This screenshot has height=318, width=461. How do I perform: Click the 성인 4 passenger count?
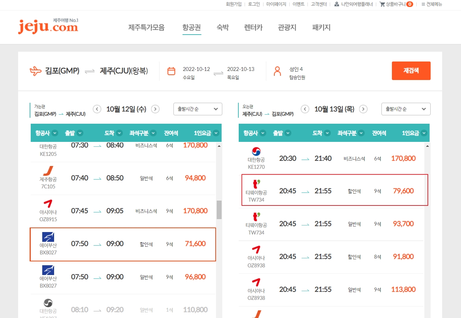[x=296, y=69]
